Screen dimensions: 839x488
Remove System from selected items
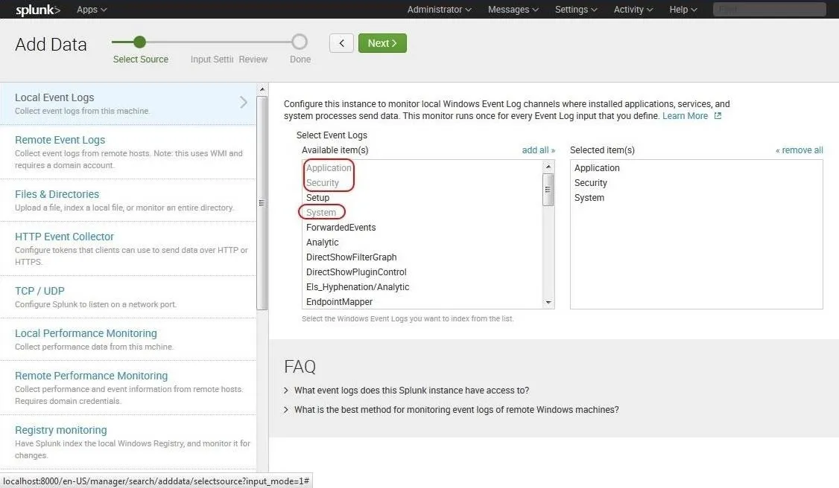[589, 198]
